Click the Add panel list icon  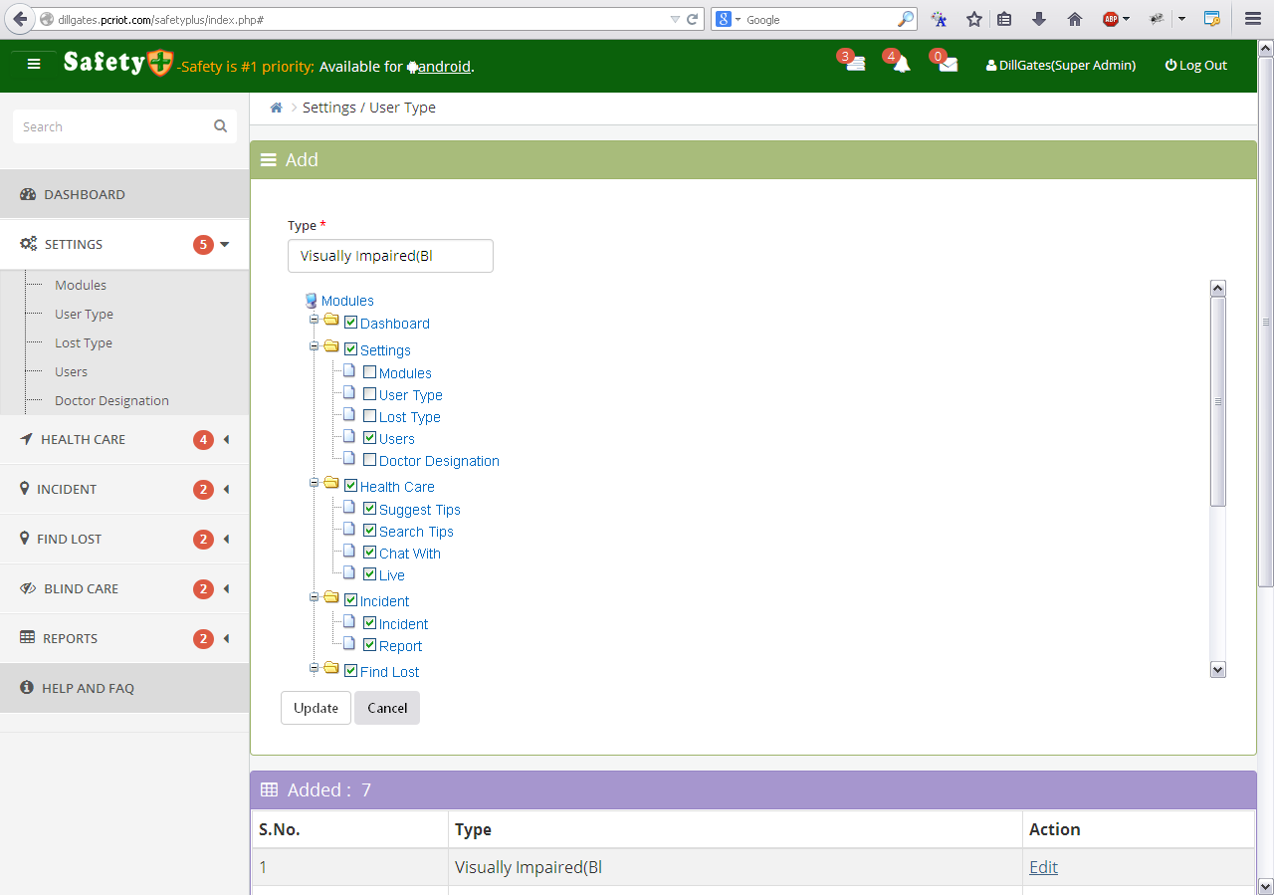269,159
